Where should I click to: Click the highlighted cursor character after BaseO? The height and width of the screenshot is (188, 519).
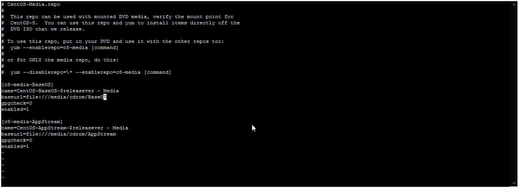pos(105,97)
